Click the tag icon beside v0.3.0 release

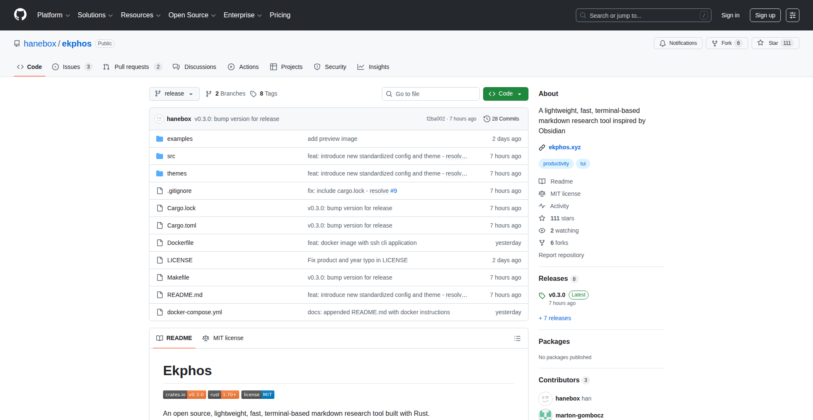coord(542,295)
